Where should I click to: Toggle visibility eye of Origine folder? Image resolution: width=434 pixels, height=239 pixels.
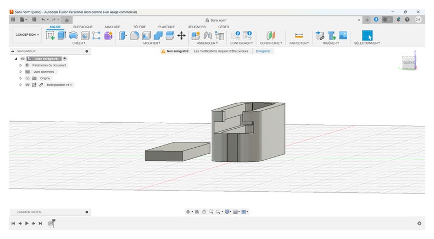27,78
